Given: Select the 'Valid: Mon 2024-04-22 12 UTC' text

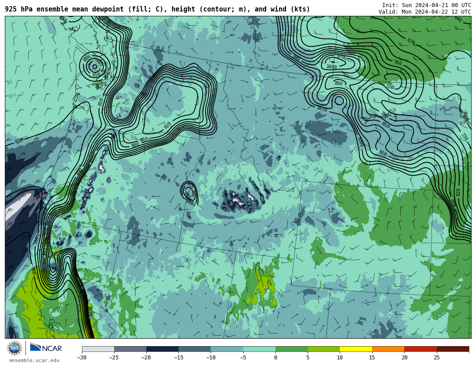Looking at the screenshot, I should tap(425, 12).
